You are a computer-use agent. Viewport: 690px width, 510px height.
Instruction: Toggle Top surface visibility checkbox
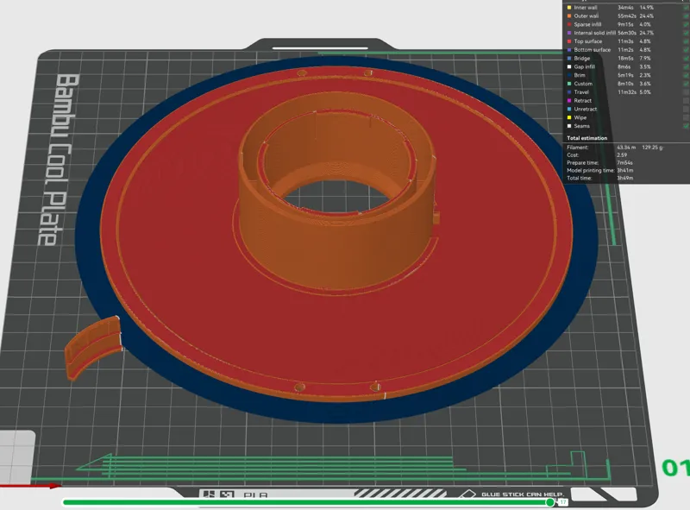687,41
